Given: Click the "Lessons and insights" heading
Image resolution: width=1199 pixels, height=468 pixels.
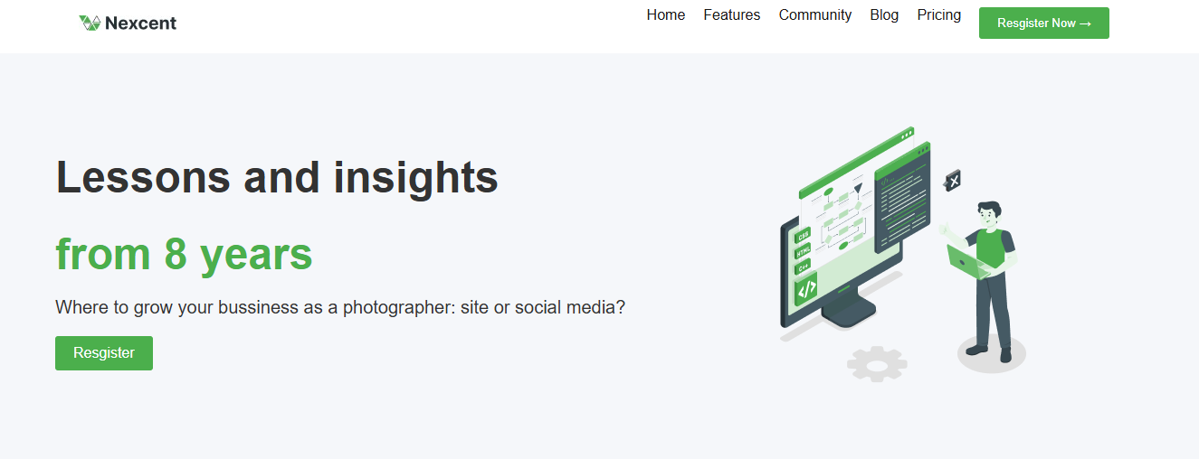Looking at the screenshot, I should (x=277, y=176).
